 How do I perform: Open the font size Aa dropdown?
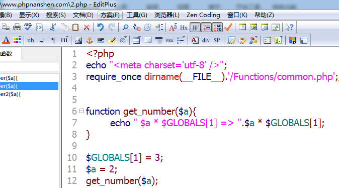(173, 27)
